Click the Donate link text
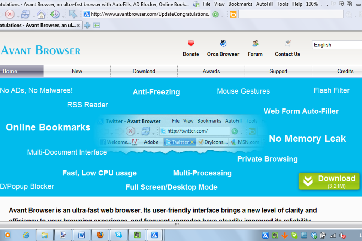 (x=191, y=54)
